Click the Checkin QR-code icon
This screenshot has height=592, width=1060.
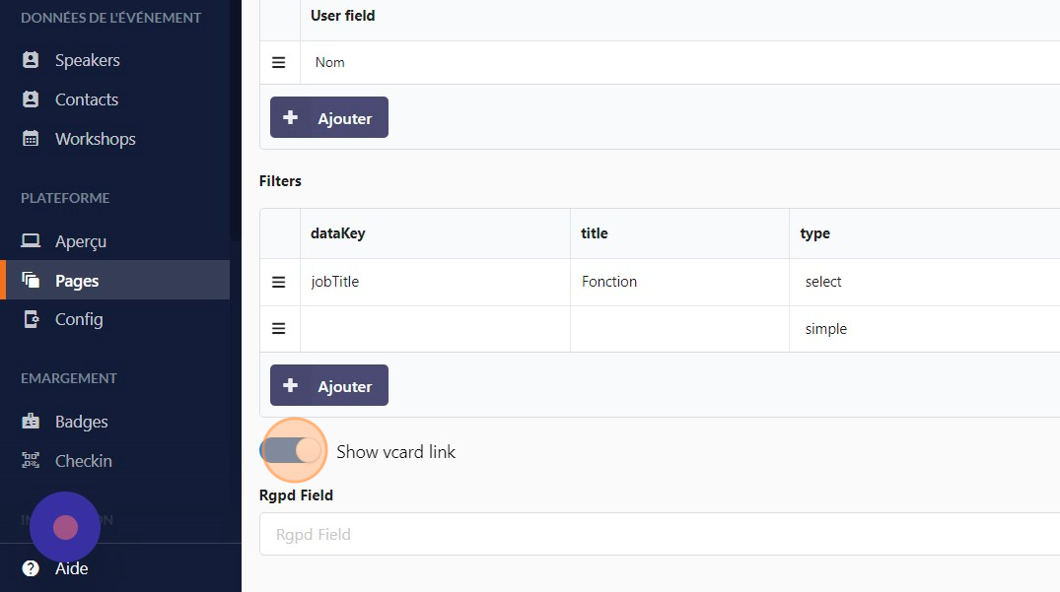pos(31,461)
